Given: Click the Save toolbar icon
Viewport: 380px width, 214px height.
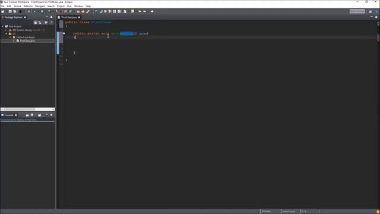Looking at the screenshot, I should tap(10, 11).
